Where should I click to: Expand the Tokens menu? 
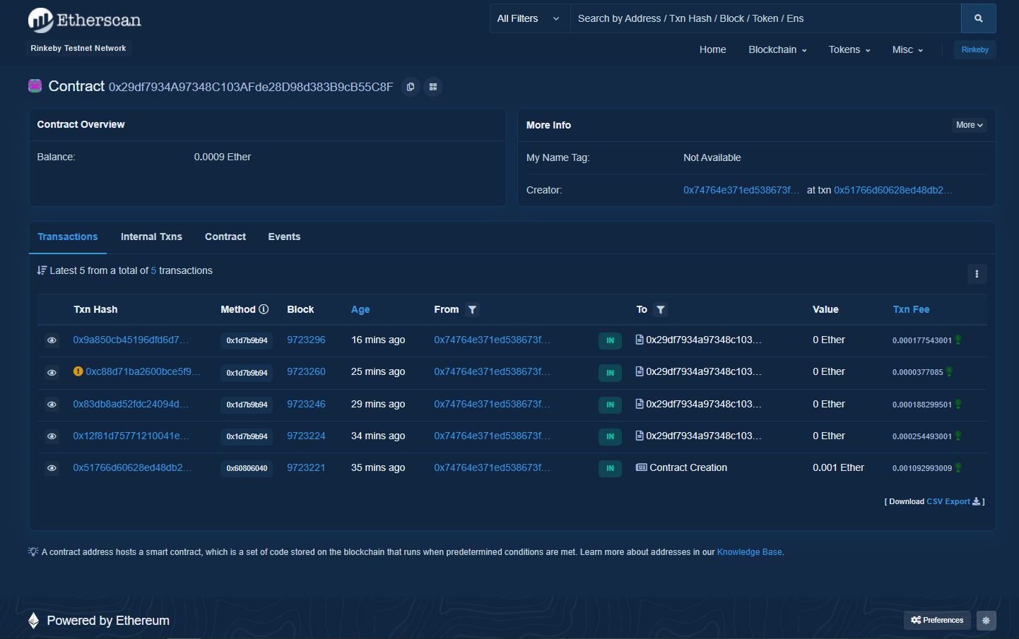point(849,49)
